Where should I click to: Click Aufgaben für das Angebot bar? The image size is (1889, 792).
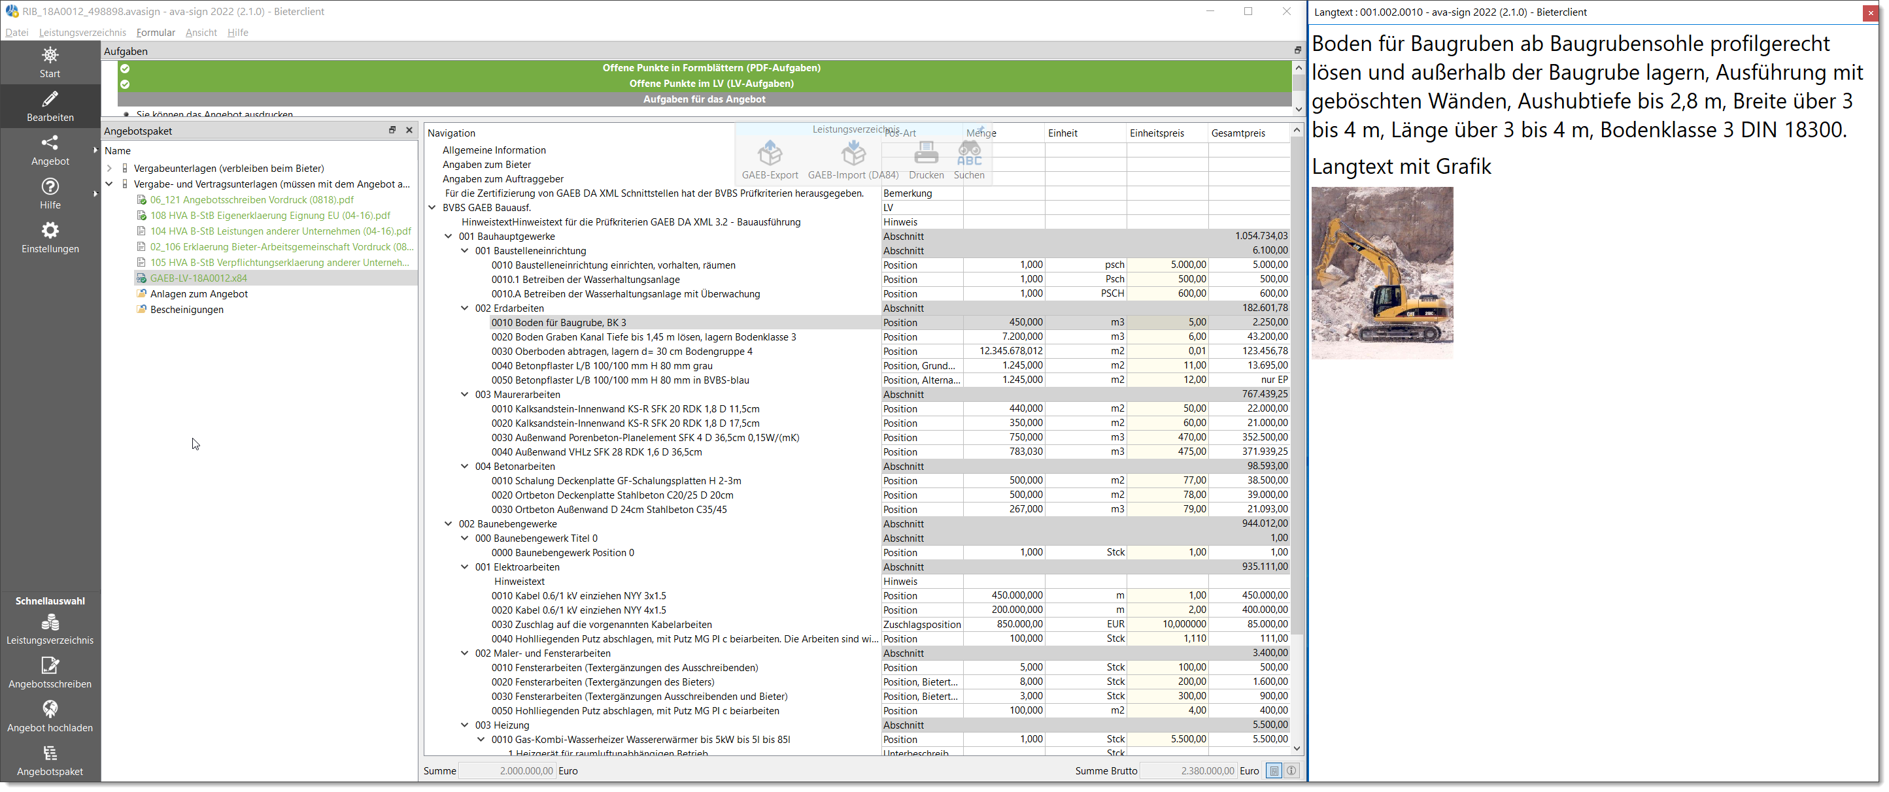[704, 99]
